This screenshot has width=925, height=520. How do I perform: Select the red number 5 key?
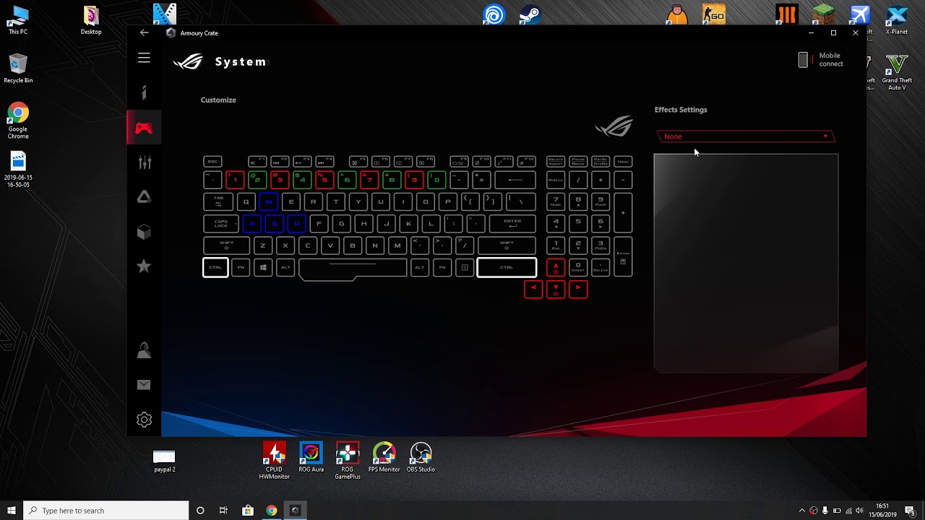[x=324, y=180]
